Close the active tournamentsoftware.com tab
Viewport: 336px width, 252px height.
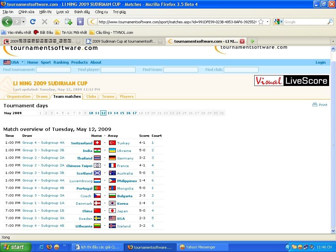[242, 41]
